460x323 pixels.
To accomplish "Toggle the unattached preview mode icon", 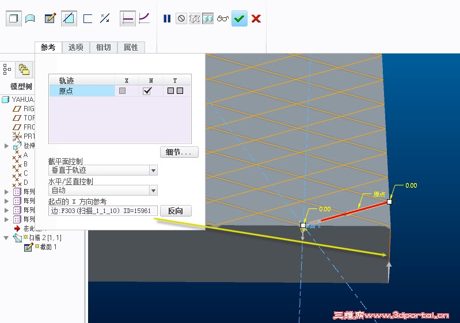I will [194, 18].
